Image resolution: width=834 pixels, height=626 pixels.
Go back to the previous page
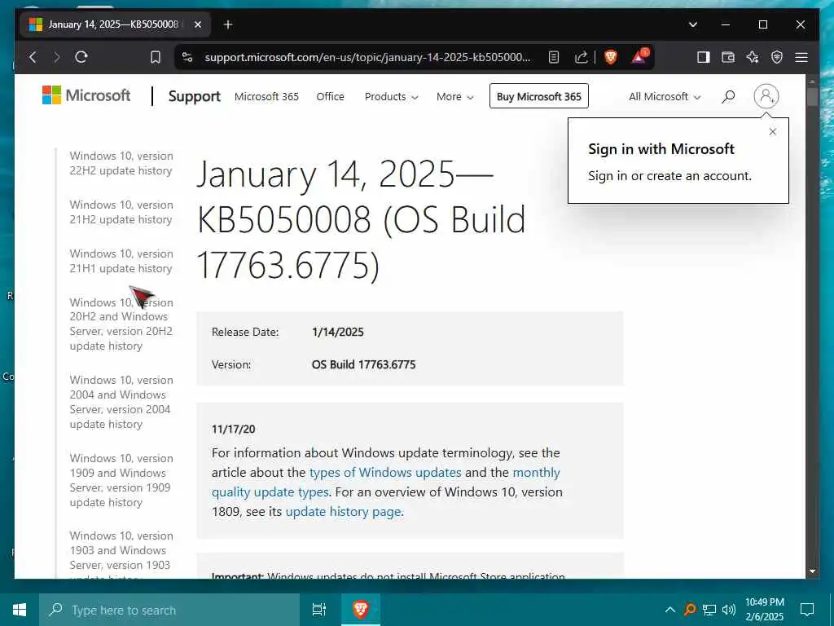(x=33, y=57)
